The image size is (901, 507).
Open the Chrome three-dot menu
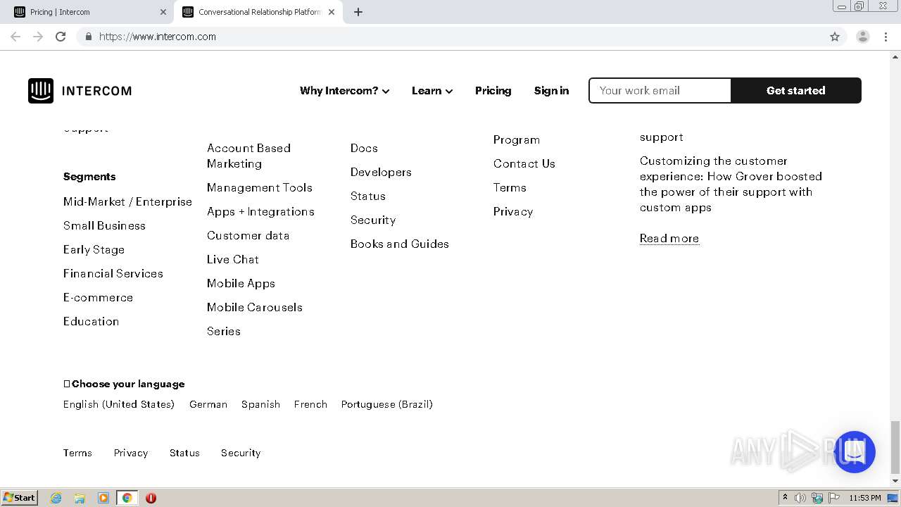886,37
